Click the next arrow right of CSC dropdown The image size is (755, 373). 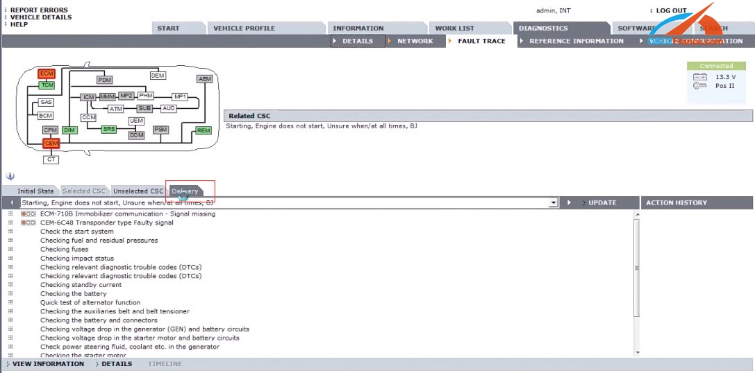[570, 202]
